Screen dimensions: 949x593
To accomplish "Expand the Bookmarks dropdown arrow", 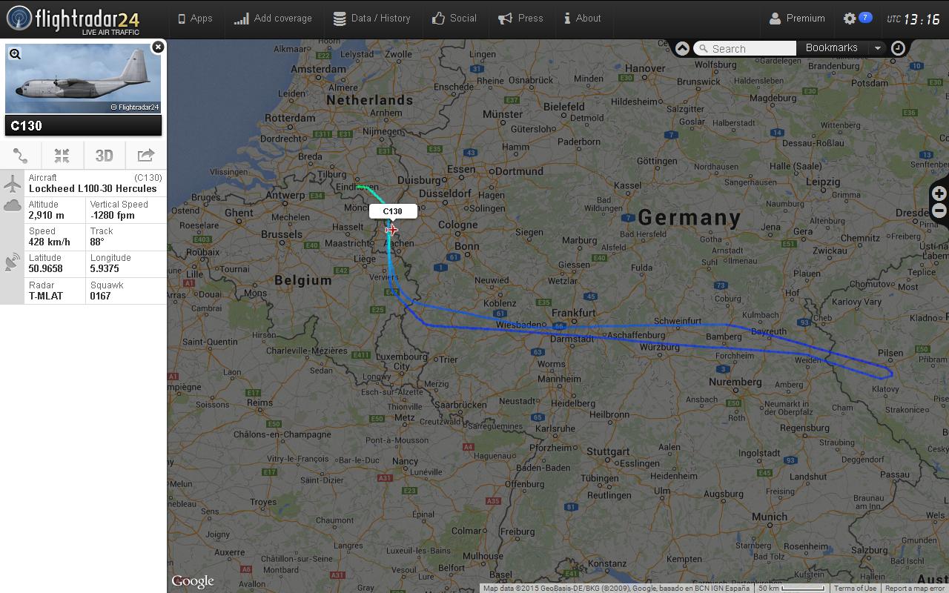I will coord(878,48).
